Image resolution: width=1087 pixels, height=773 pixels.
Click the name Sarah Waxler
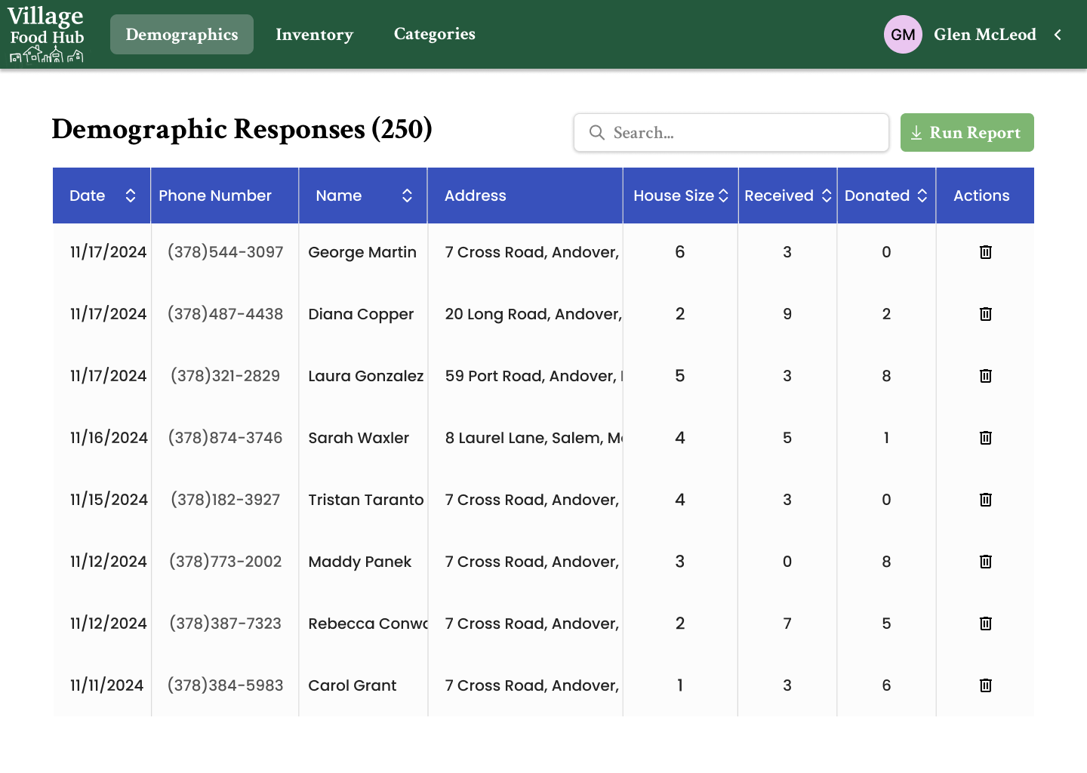(359, 438)
